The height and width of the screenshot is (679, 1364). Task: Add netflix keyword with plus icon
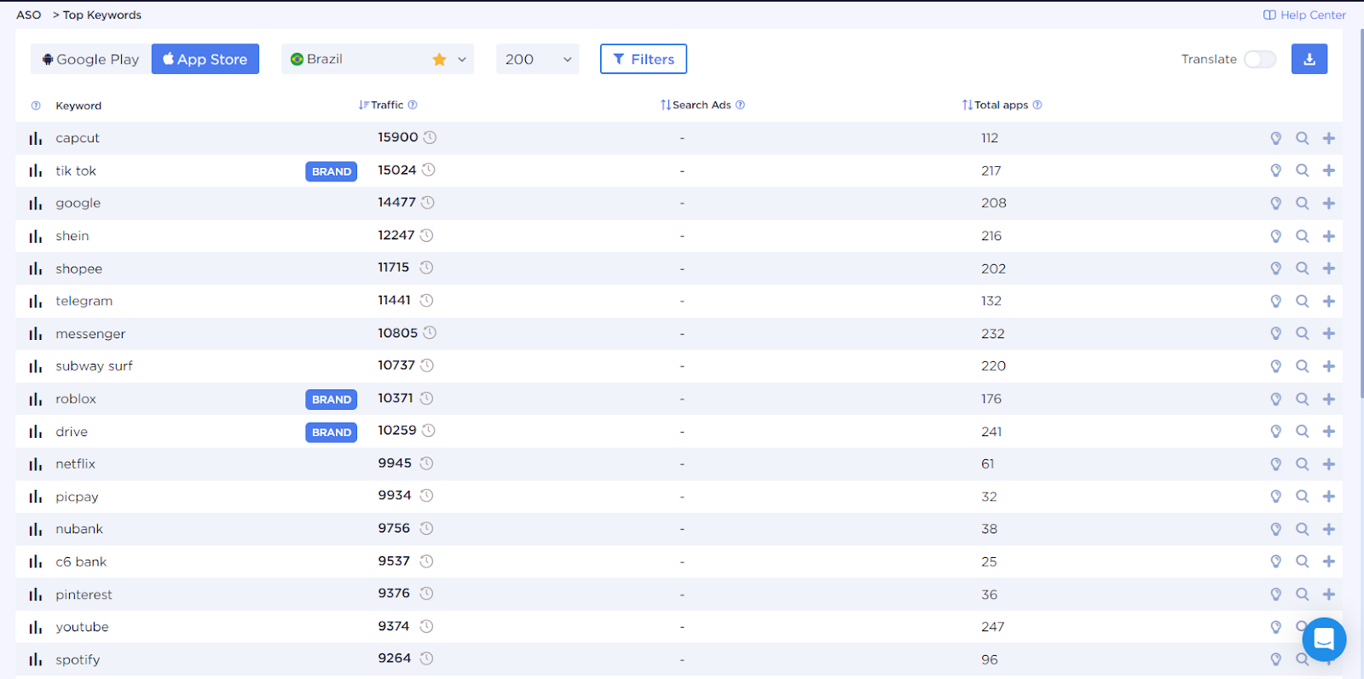pos(1328,464)
